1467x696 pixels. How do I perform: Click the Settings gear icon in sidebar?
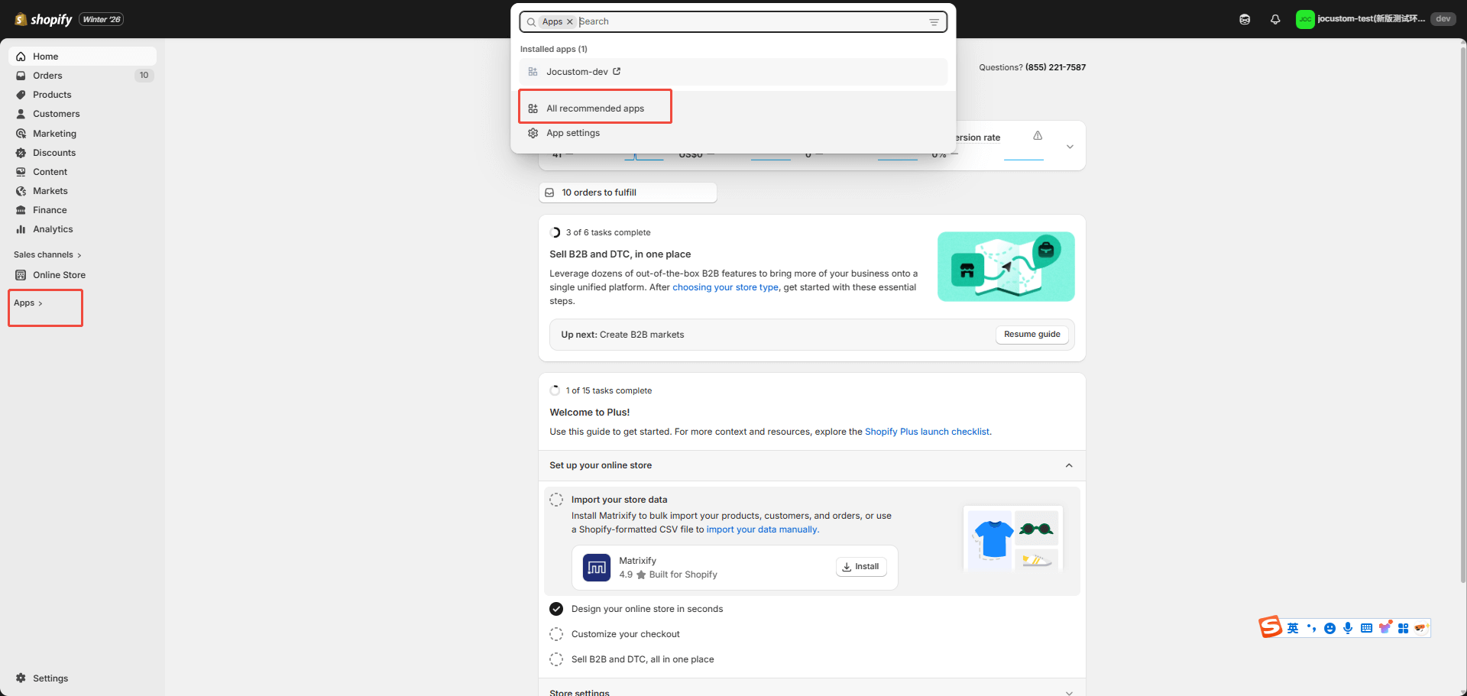click(x=21, y=678)
